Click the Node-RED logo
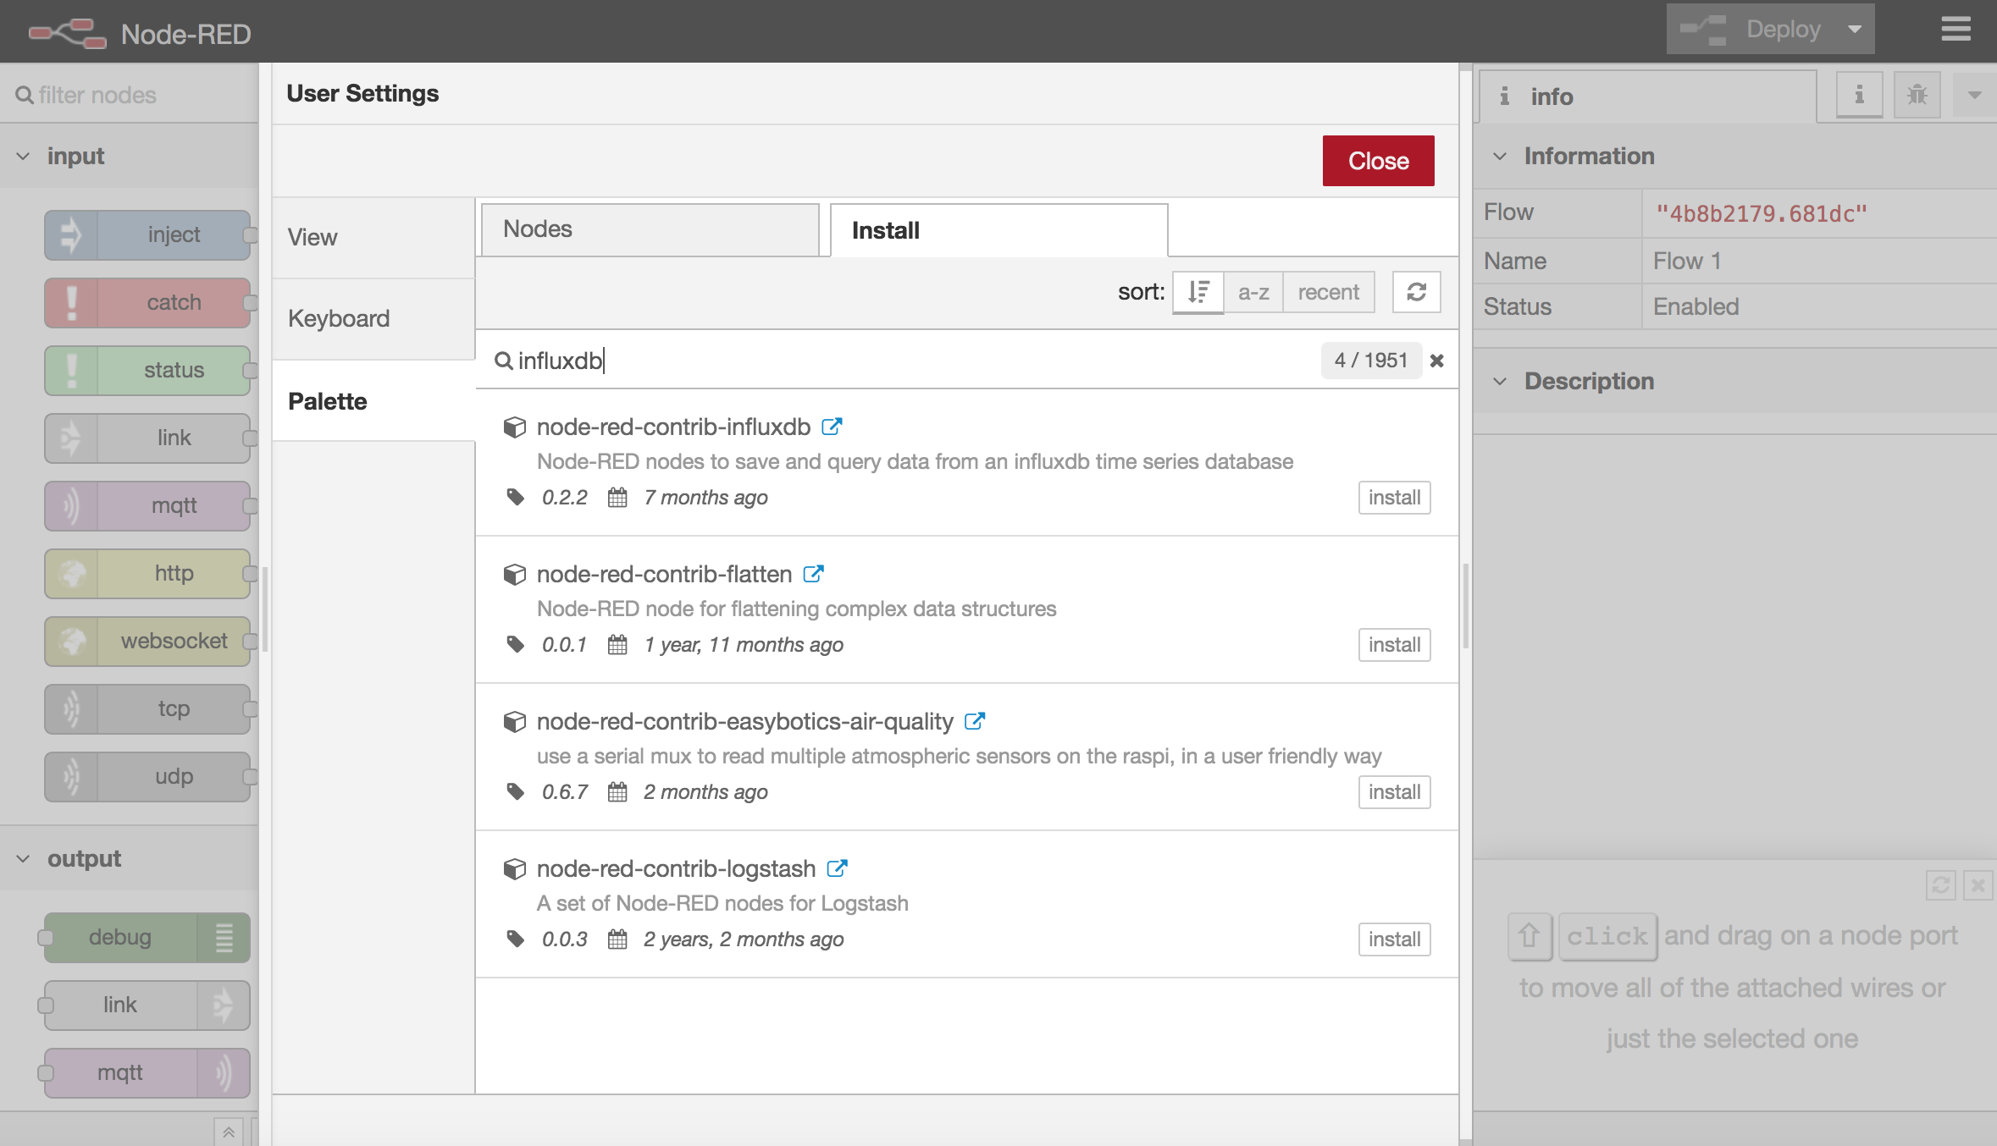 [x=68, y=33]
